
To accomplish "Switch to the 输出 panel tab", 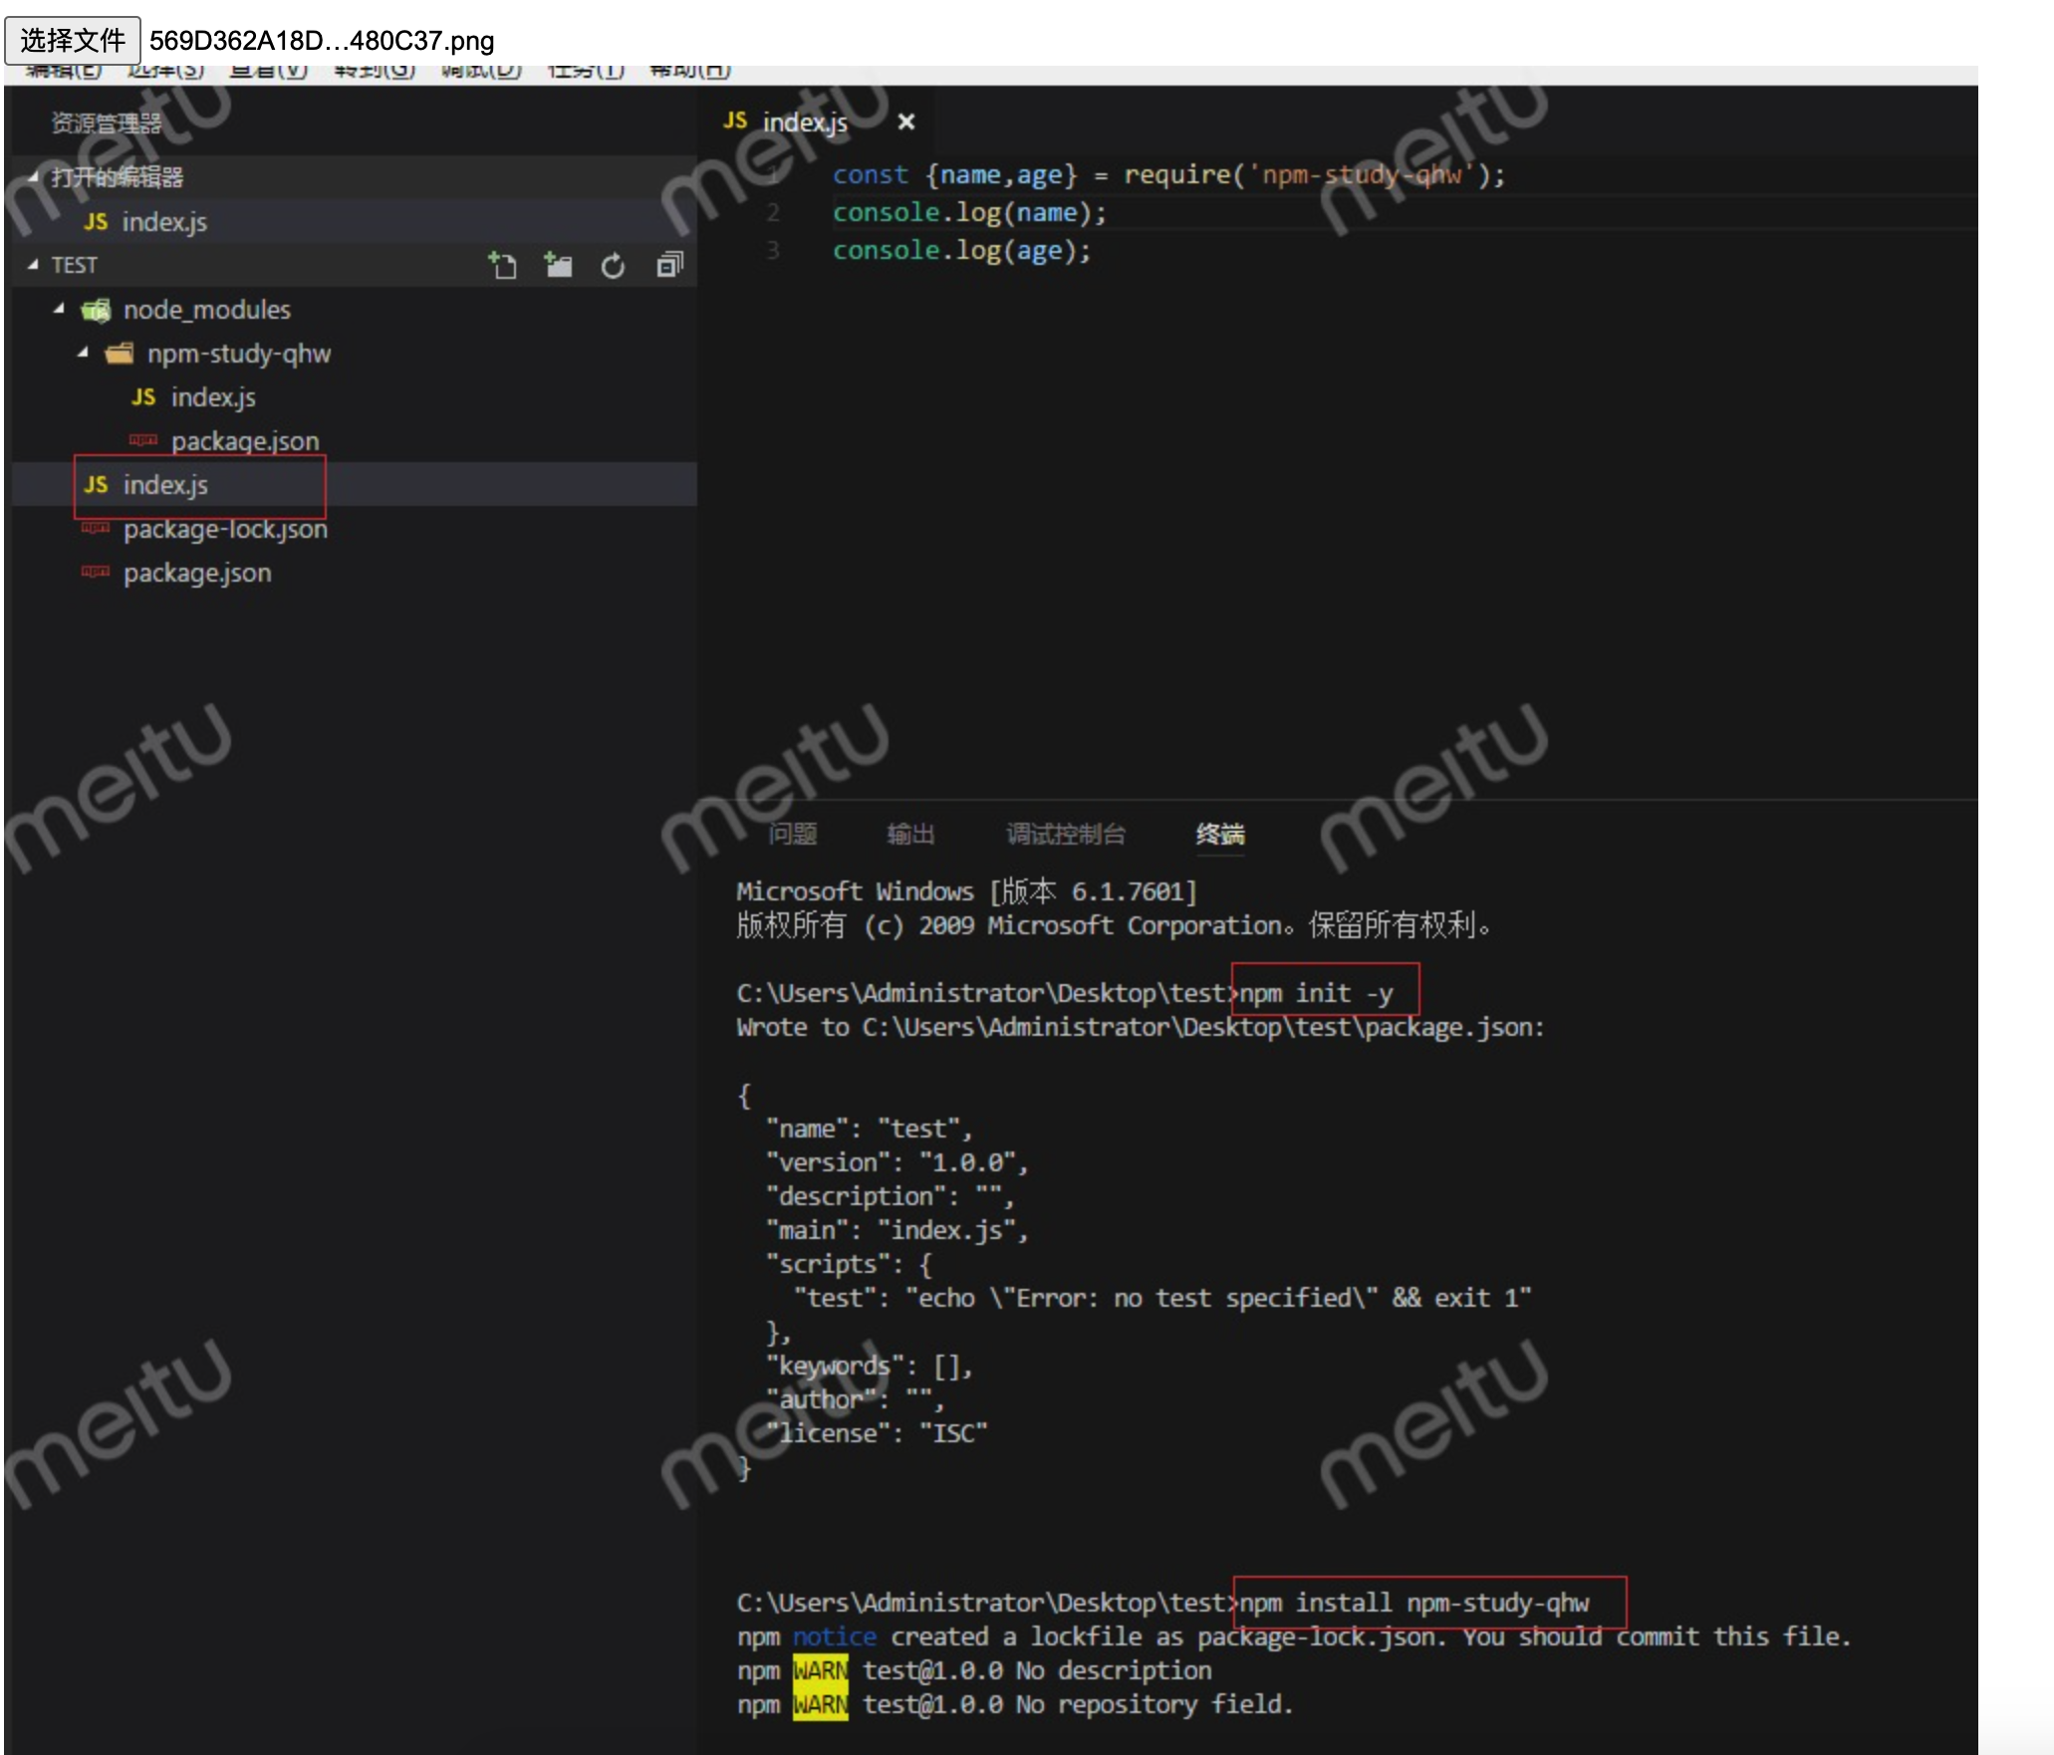I will (910, 834).
